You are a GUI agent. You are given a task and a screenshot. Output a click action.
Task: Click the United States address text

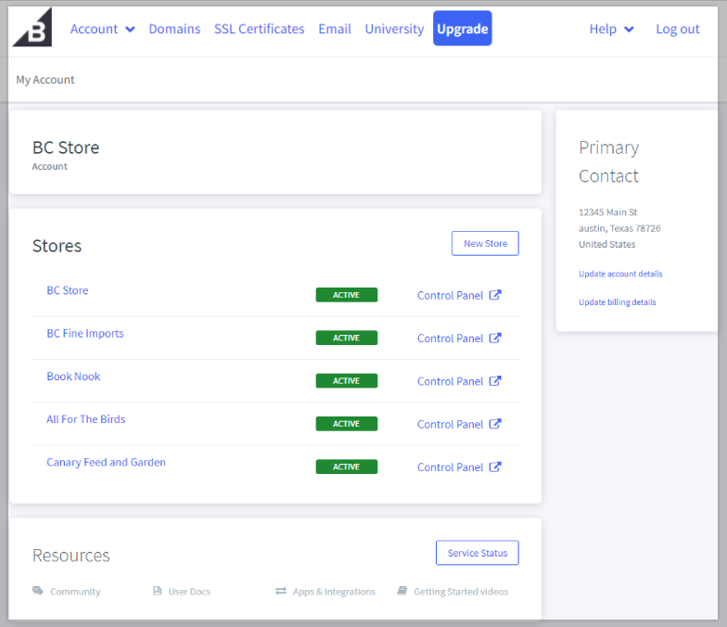click(606, 244)
